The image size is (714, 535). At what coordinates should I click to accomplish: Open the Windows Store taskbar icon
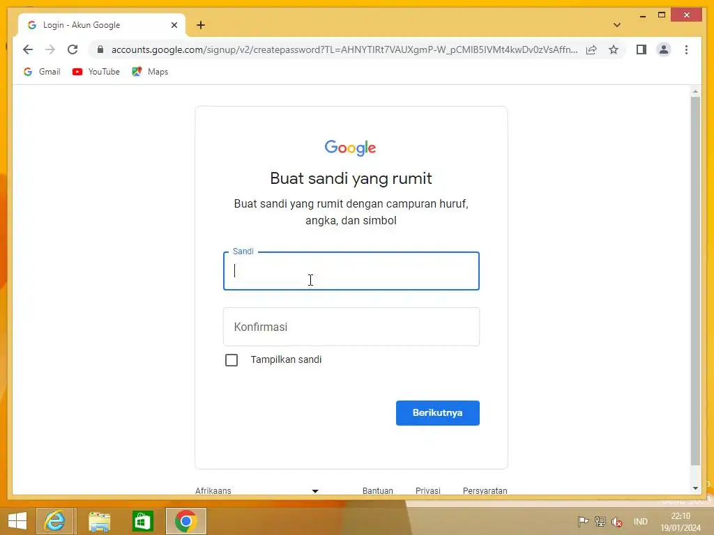click(x=142, y=521)
